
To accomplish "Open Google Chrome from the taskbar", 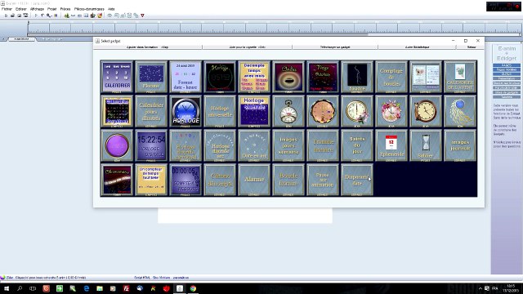I will (x=193, y=288).
